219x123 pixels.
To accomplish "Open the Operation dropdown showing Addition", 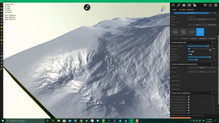I will (x=202, y=68).
